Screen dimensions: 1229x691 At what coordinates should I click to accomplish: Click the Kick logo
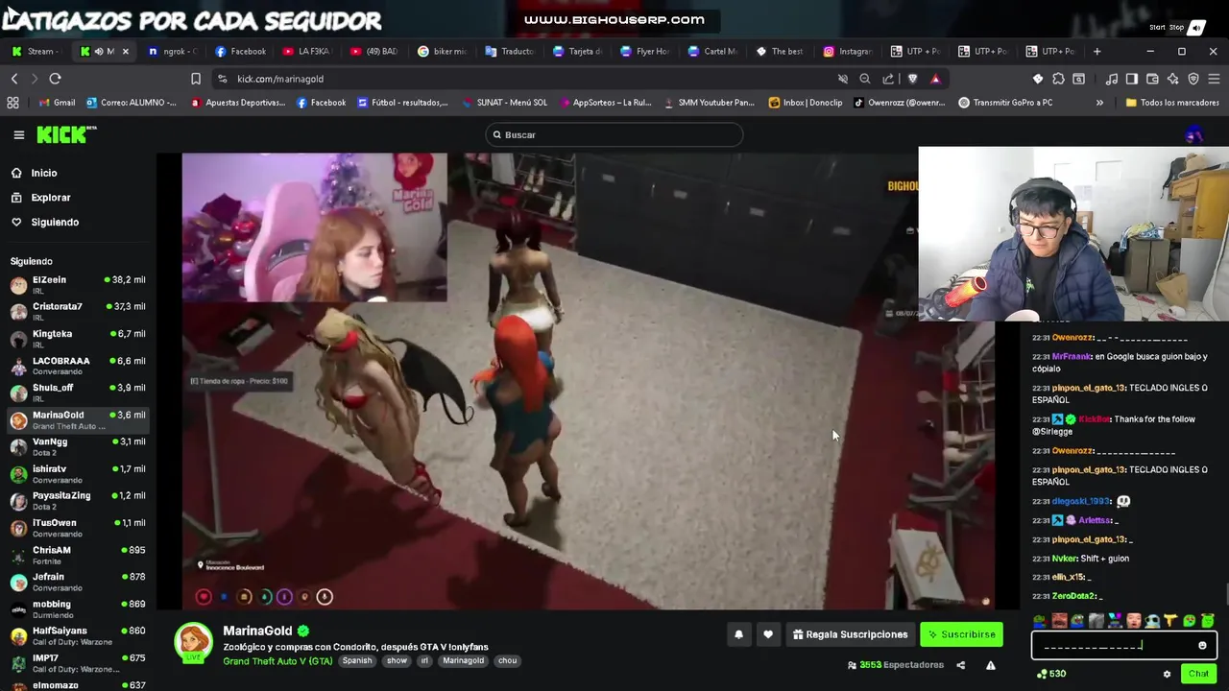[x=66, y=135]
